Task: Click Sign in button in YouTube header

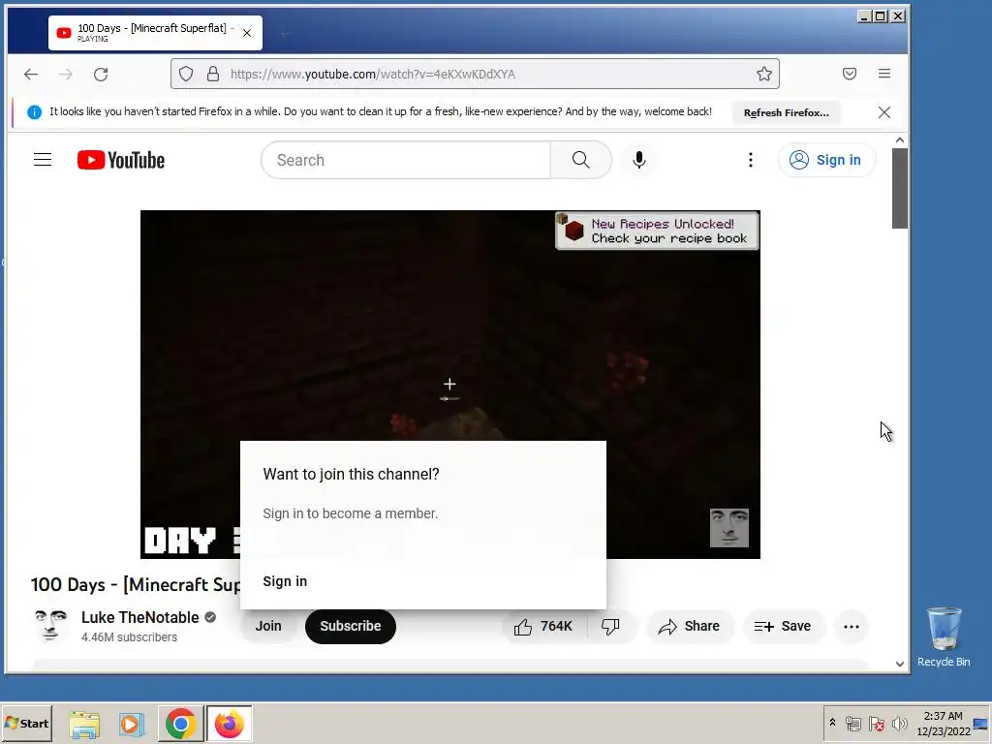Action: pyautogui.click(x=827, y=160)
